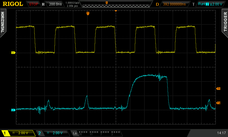The image size is (228, 137).
Task: Click the T1 upper trigger level marker
Action: pos(219,89)
